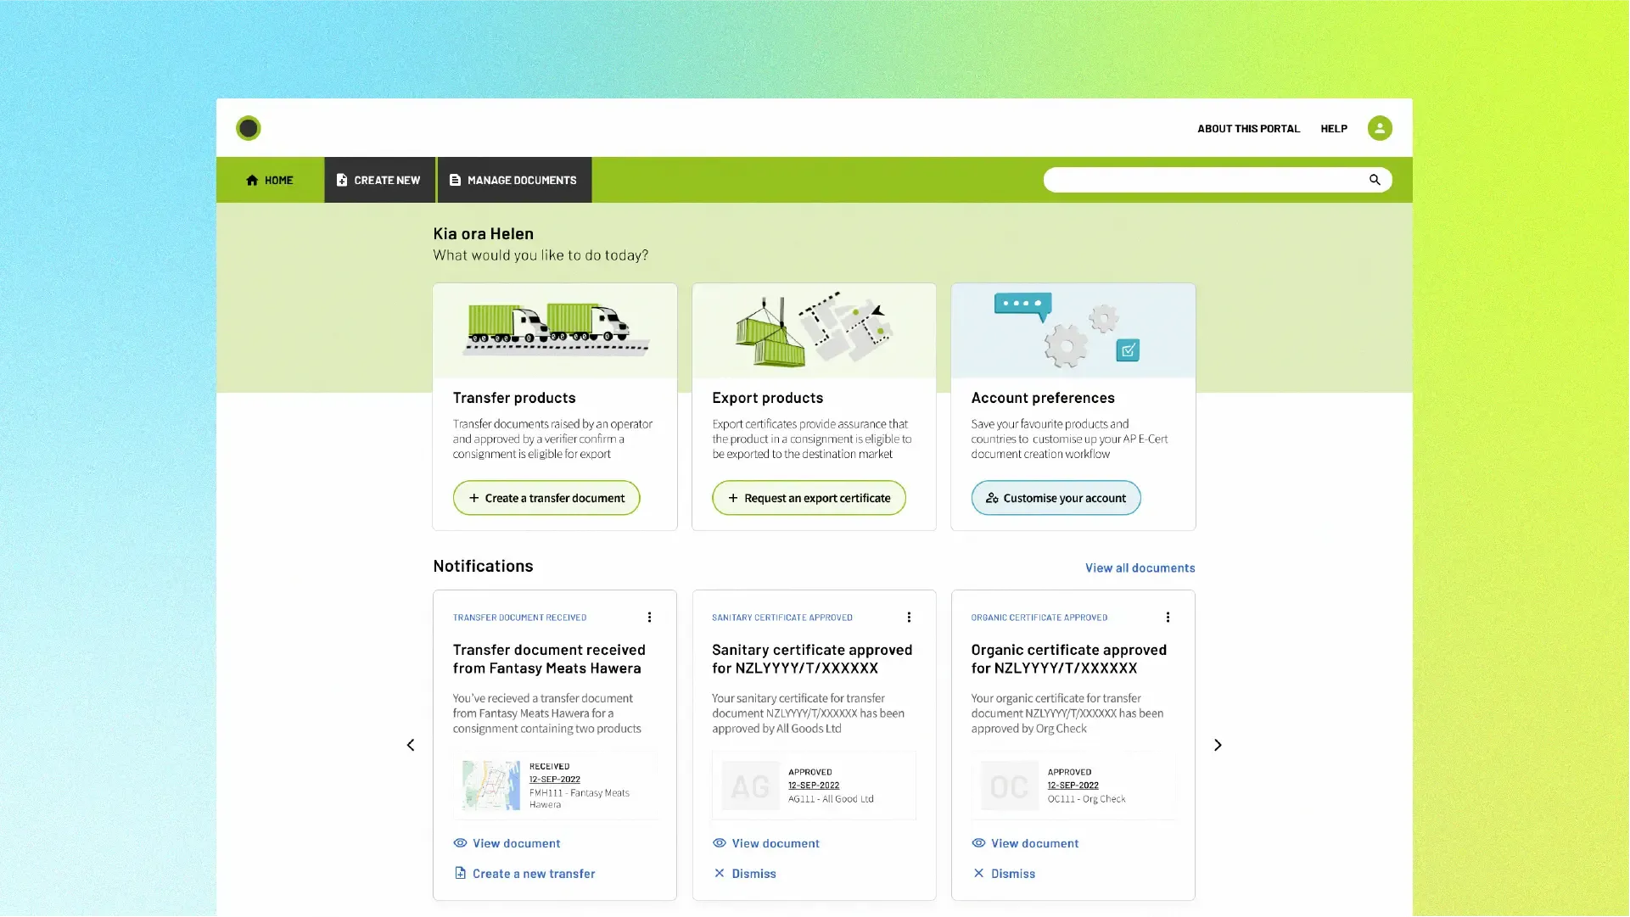Click Request an export certificate button
The height and width of the screenshot is (917, 1630).
(x=809, y=498)
